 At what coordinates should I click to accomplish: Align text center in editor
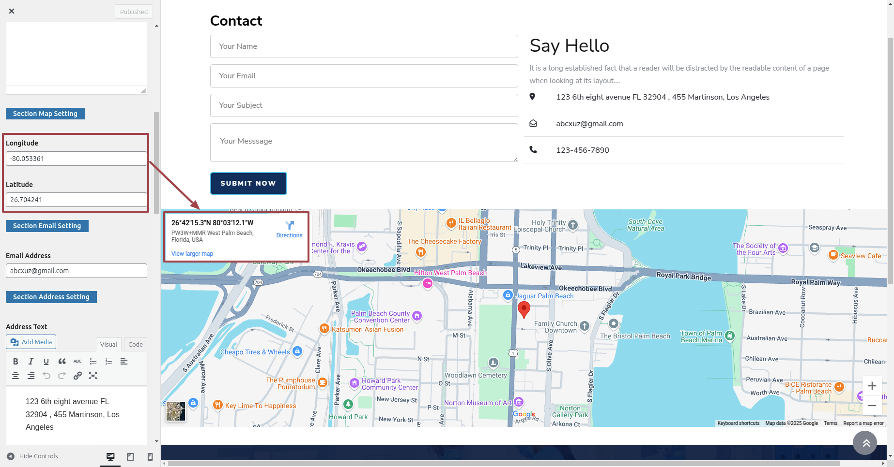pyautogui.click(x=15, y=376)
